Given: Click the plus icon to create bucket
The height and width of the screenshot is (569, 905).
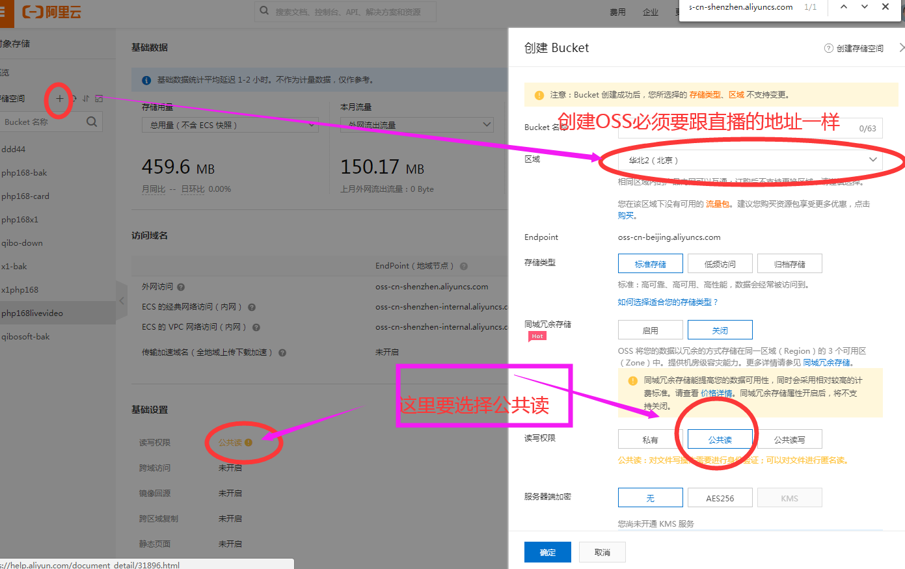Looking at the screenshot, I should pos(59,99).
